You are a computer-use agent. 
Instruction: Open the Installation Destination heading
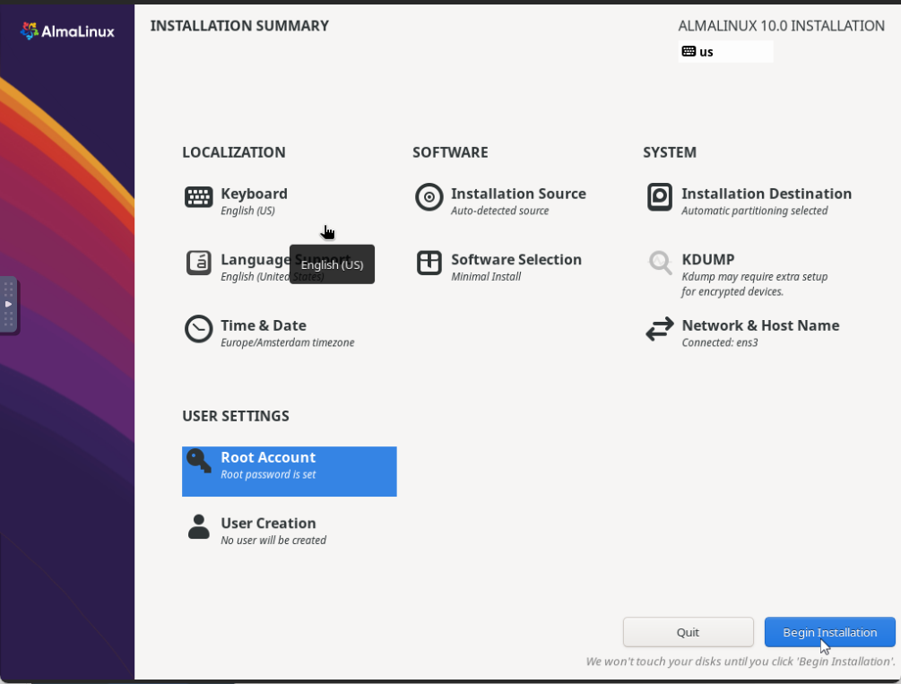(767, 194)
